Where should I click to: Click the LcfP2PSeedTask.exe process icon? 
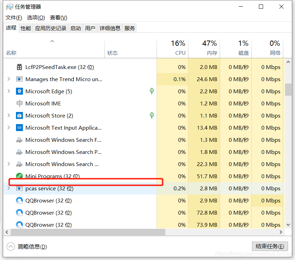coord(19,67)
